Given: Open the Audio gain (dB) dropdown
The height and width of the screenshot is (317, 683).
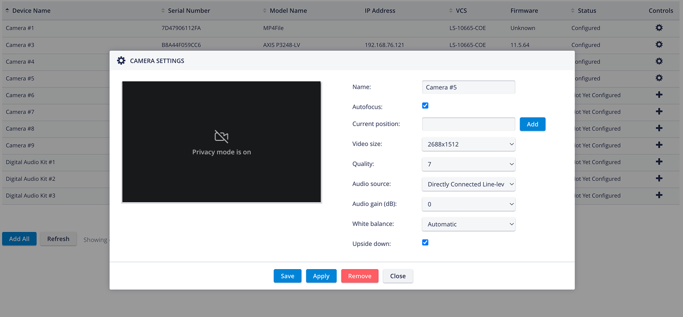Looking at the screenshot, I should [469, 204].
